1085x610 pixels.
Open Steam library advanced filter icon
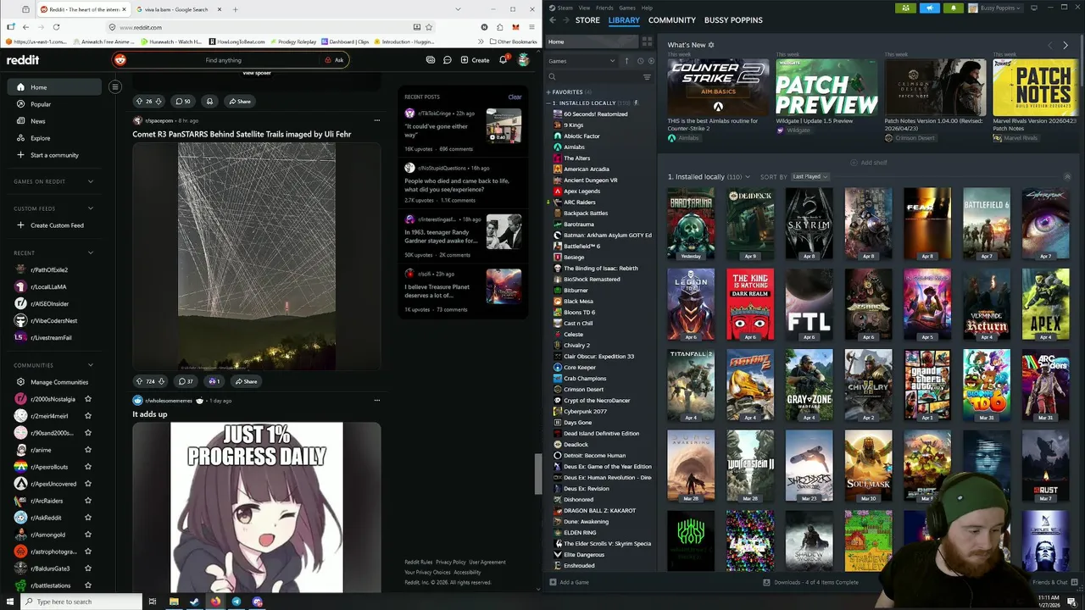(x=647, y=77)
